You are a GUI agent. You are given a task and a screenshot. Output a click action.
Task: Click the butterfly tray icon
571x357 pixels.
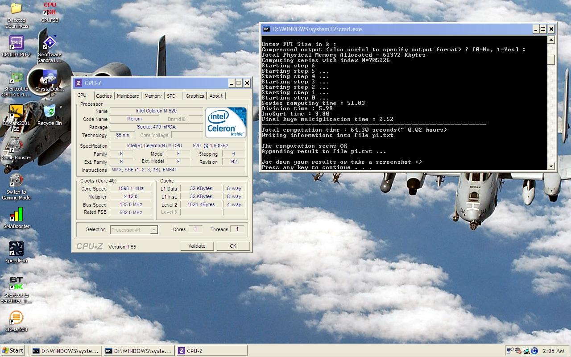(526, 351)
